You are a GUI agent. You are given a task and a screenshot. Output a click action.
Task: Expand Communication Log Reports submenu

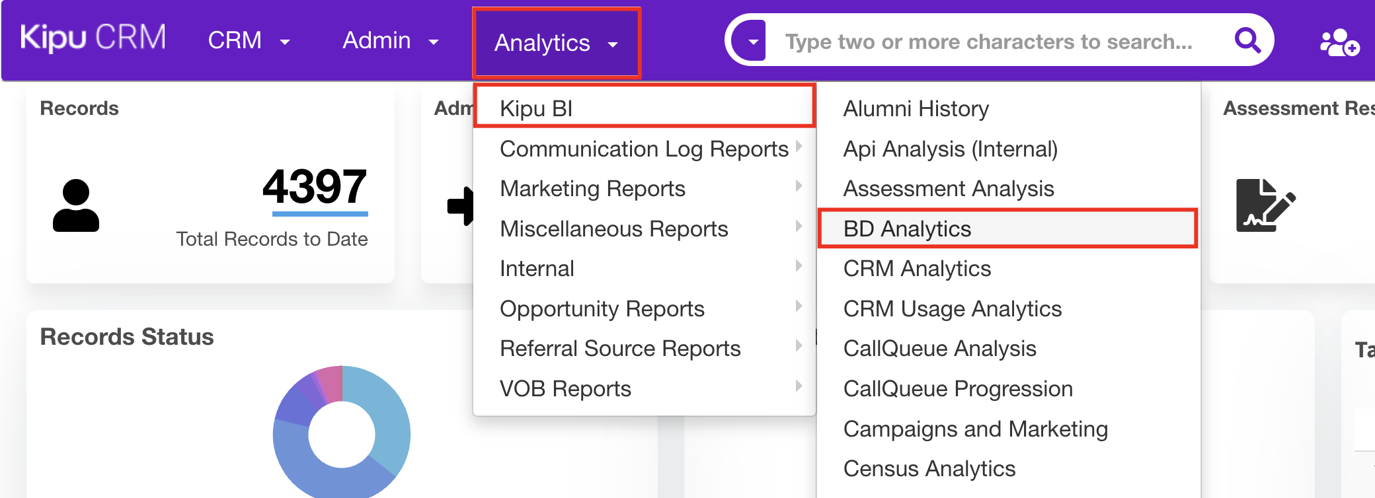pos(645,149)
